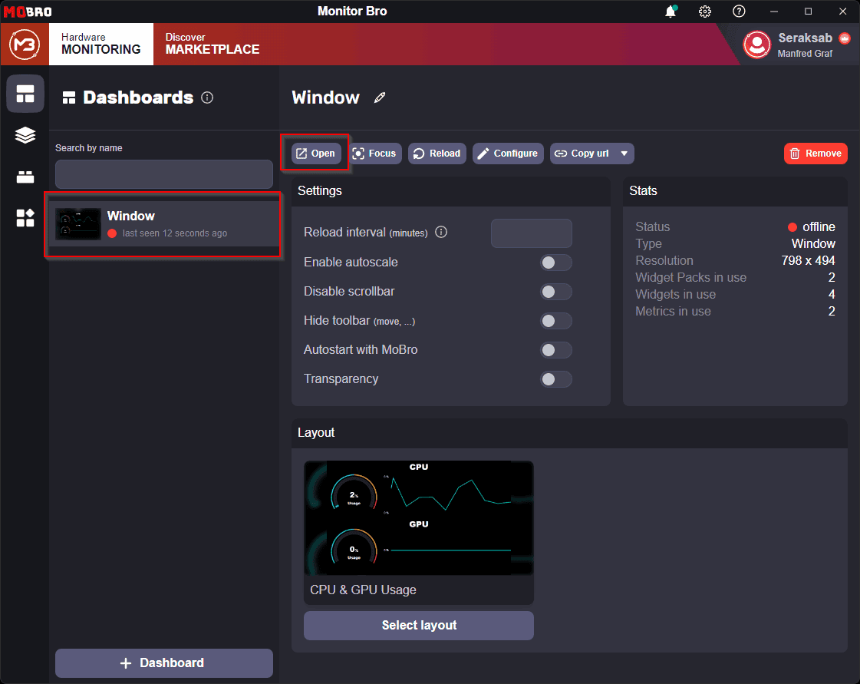
Task: Minimize the Monitor Bro window
Action: (x=774, y=12)
